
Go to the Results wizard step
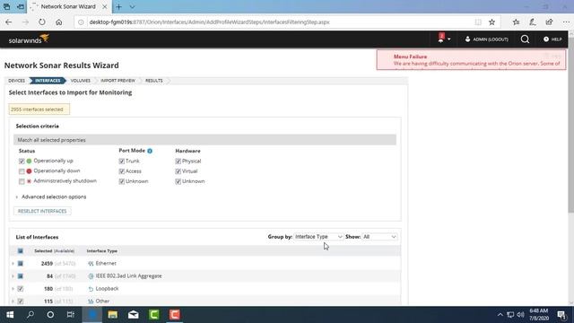[153, 81]
